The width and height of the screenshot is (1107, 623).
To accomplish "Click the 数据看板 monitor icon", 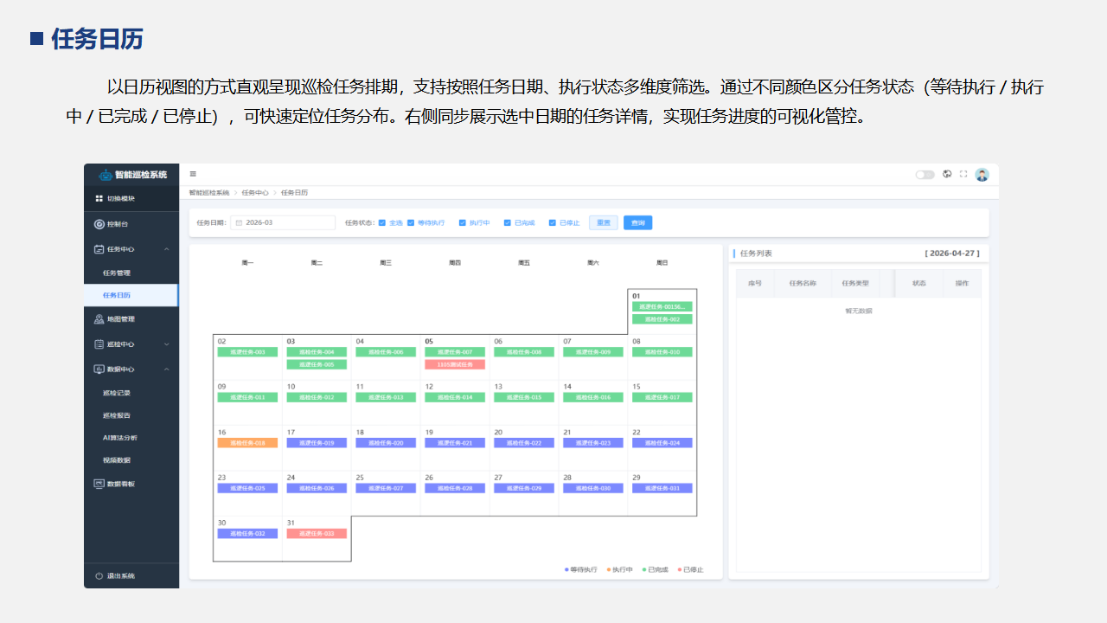I will point(99,484).
